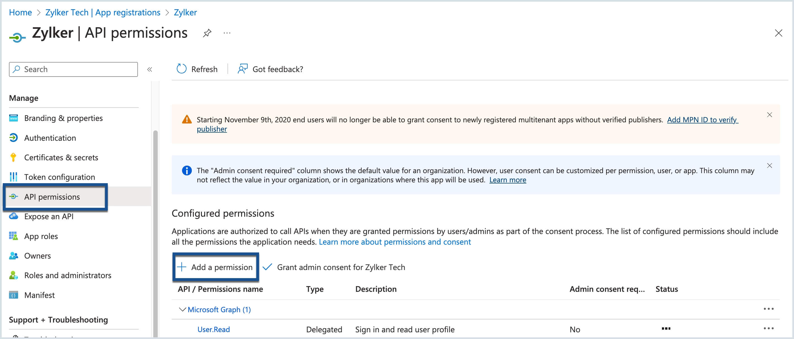Screen dimensions: 794x339
Task: Open Learn more link in info banner
Action: pos(508,180)
